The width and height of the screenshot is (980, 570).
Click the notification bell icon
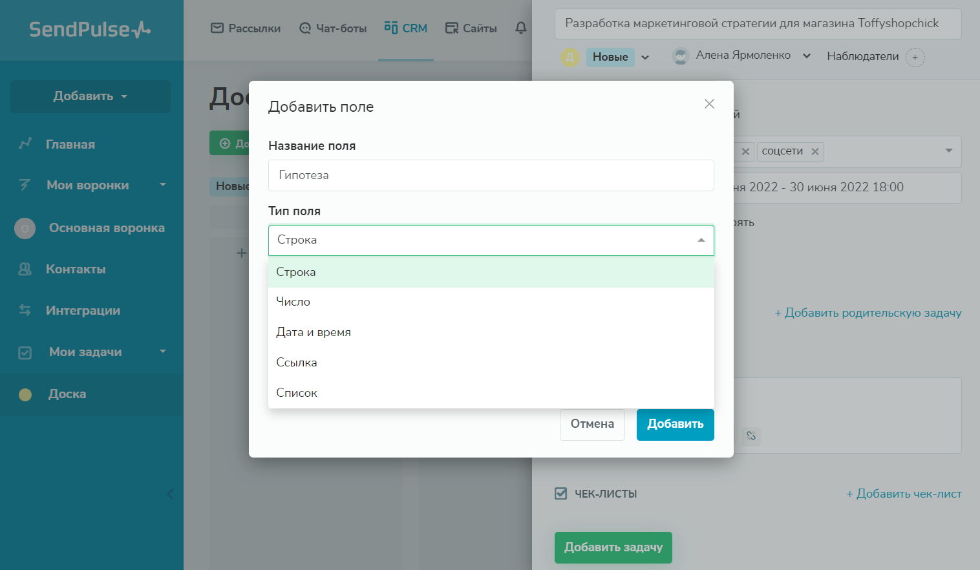point(521,28)
